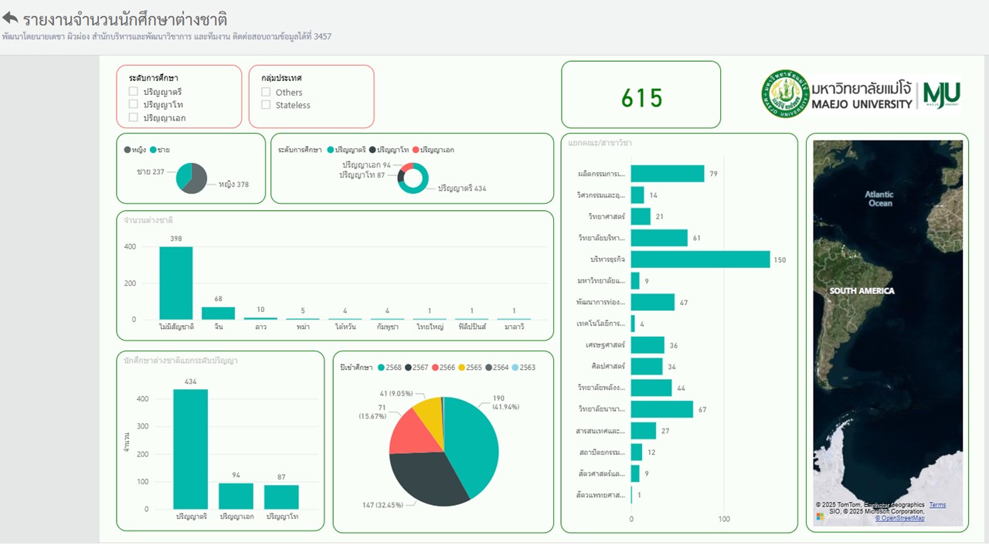The width and height of the screenshot is (989, 556).
Task: Click the Microsoft logo on the map
Action: [x=820, y=516]
